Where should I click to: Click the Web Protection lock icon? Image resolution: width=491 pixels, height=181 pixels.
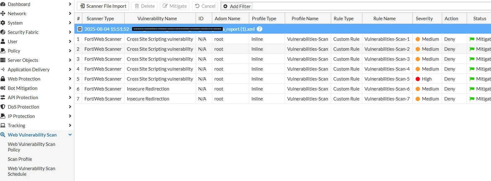pos(3,79)
